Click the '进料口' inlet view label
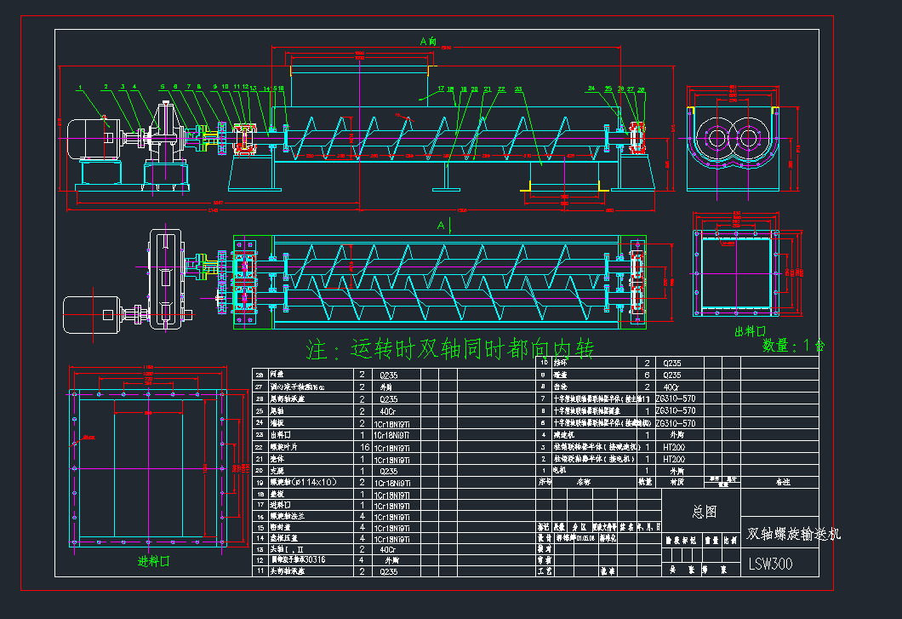 click(x=154, y=561)
